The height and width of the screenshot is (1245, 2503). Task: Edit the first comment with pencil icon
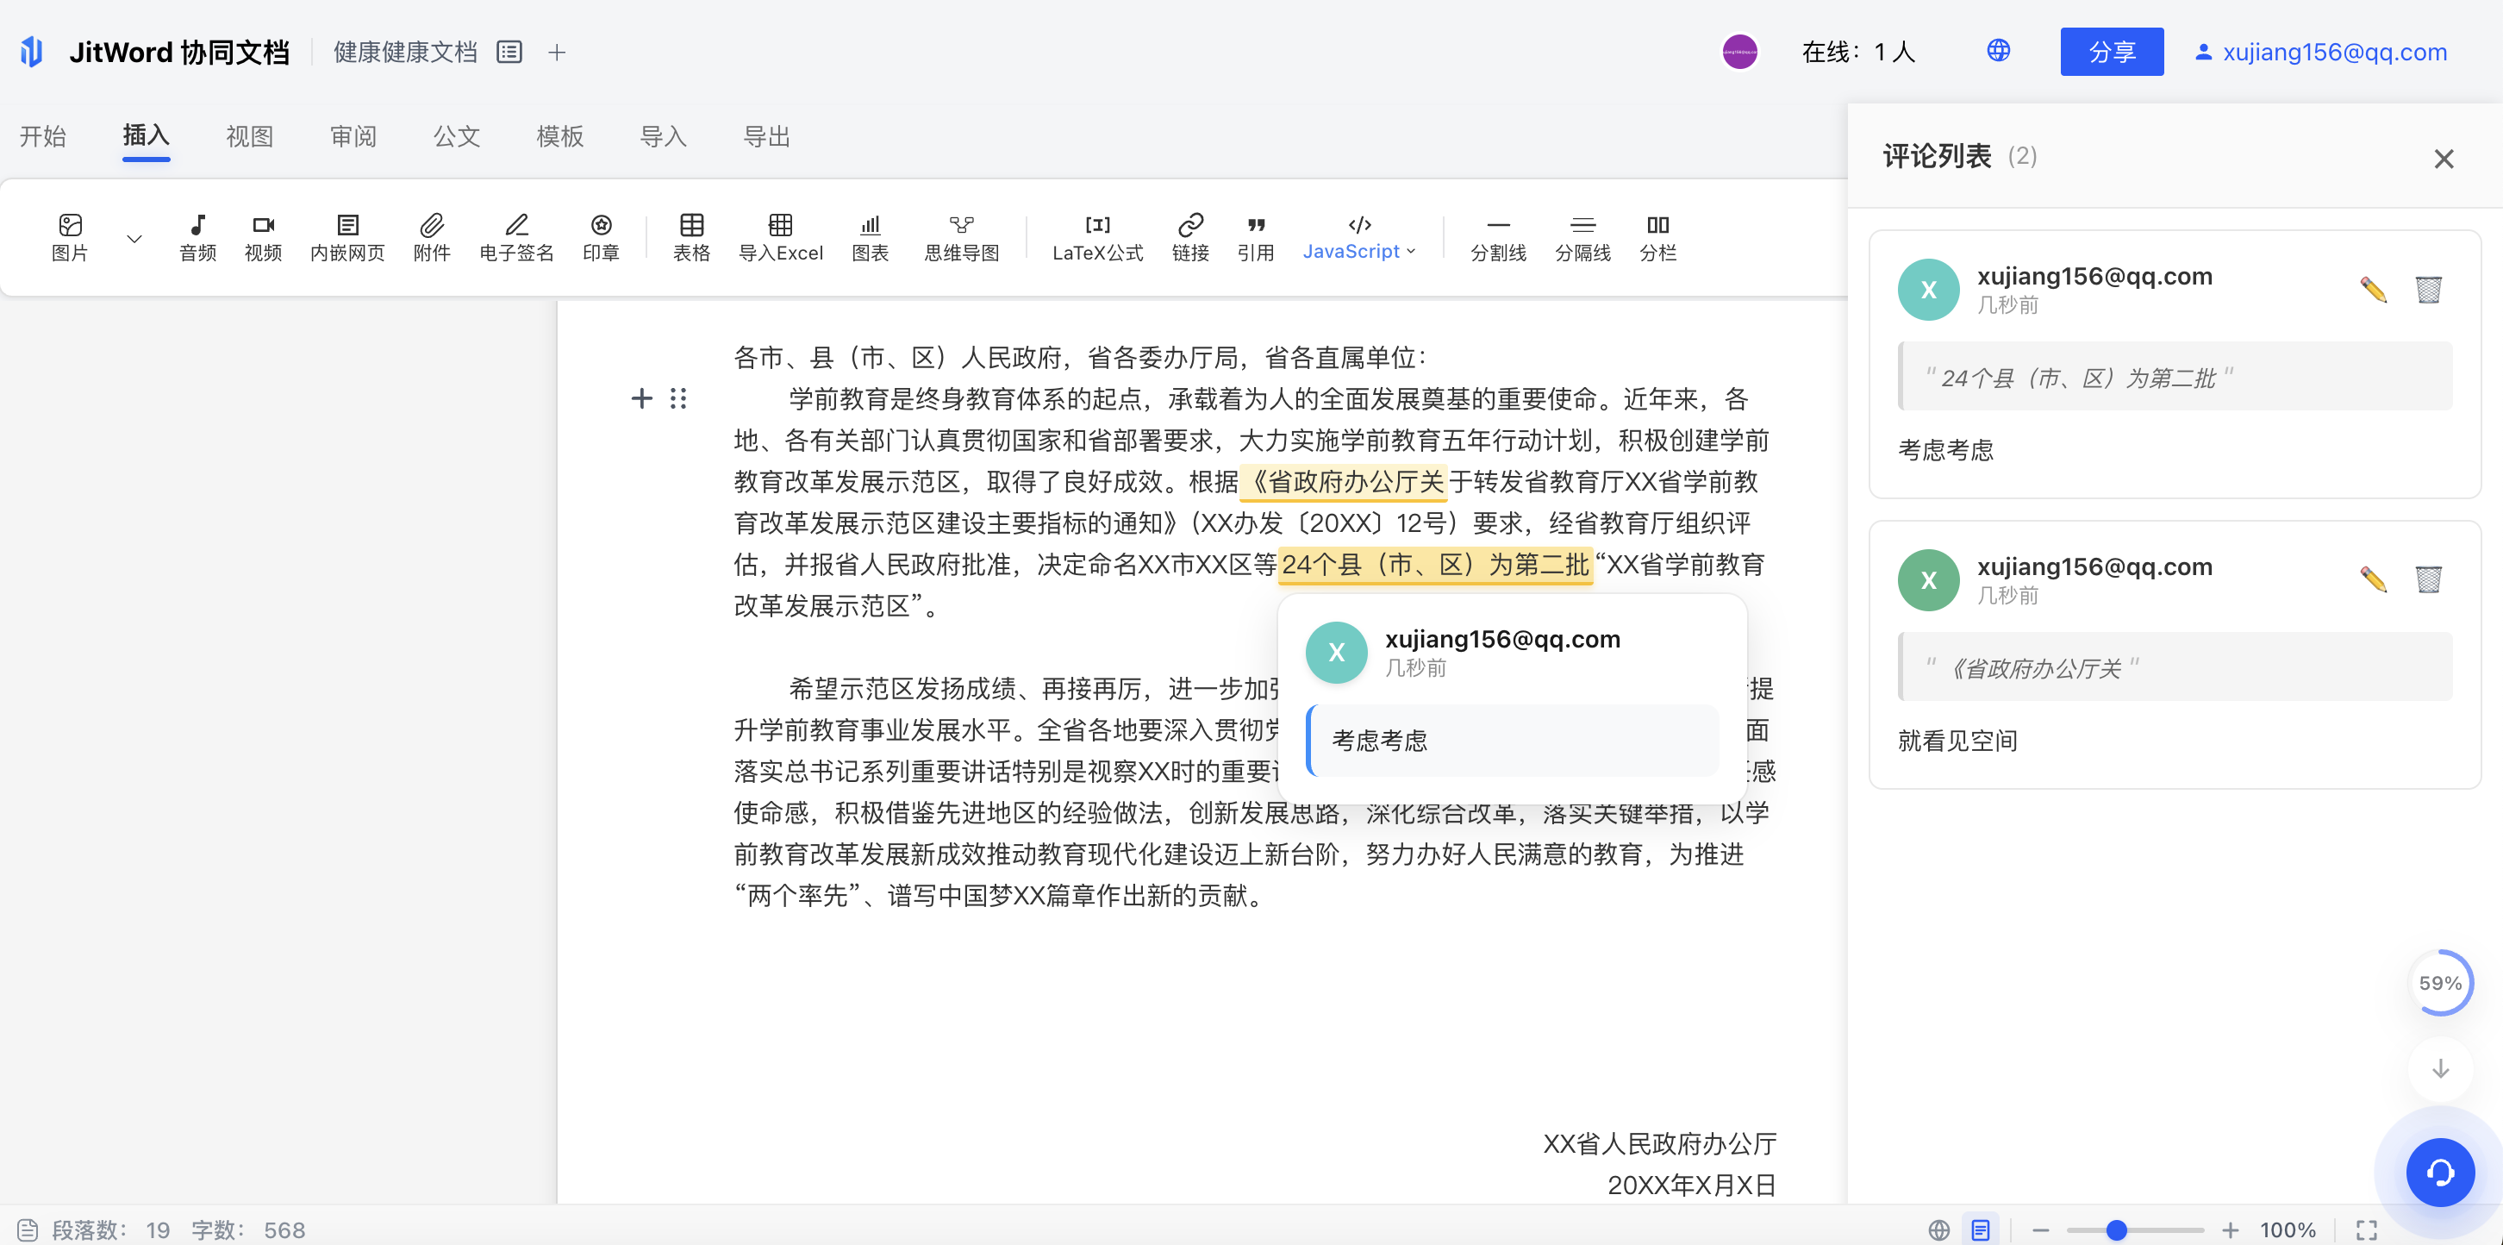(x=2373, y=289)
